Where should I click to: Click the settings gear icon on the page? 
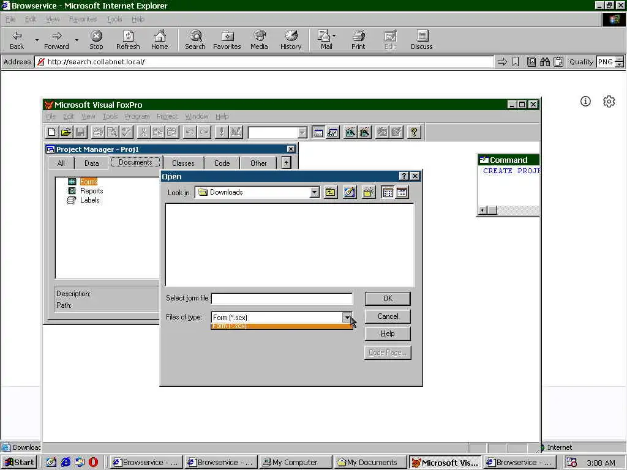[609, 102]
